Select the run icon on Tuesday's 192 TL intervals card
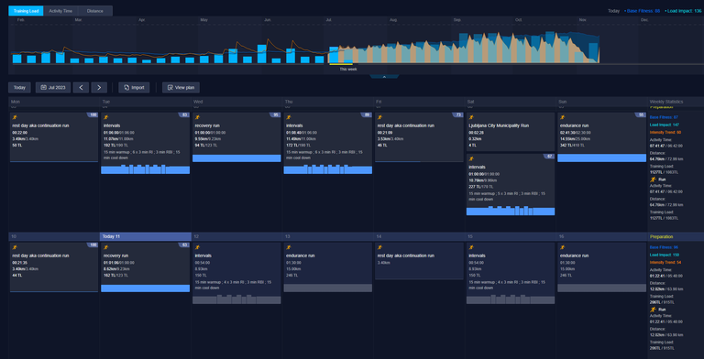This screenshot has width=704, height=359. [x=106, y=117]
